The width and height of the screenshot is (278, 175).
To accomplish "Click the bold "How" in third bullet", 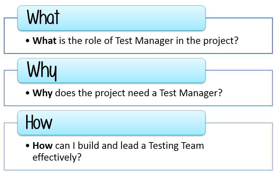I will coord(43,145).
